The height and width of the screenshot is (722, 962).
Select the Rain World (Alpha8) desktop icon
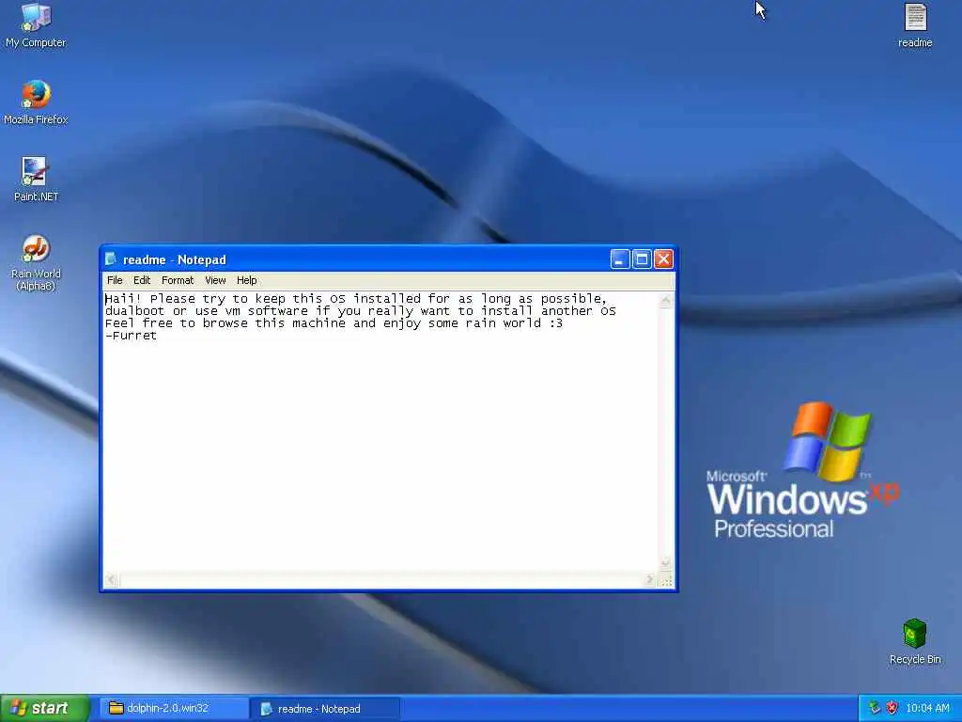[36, 262]
